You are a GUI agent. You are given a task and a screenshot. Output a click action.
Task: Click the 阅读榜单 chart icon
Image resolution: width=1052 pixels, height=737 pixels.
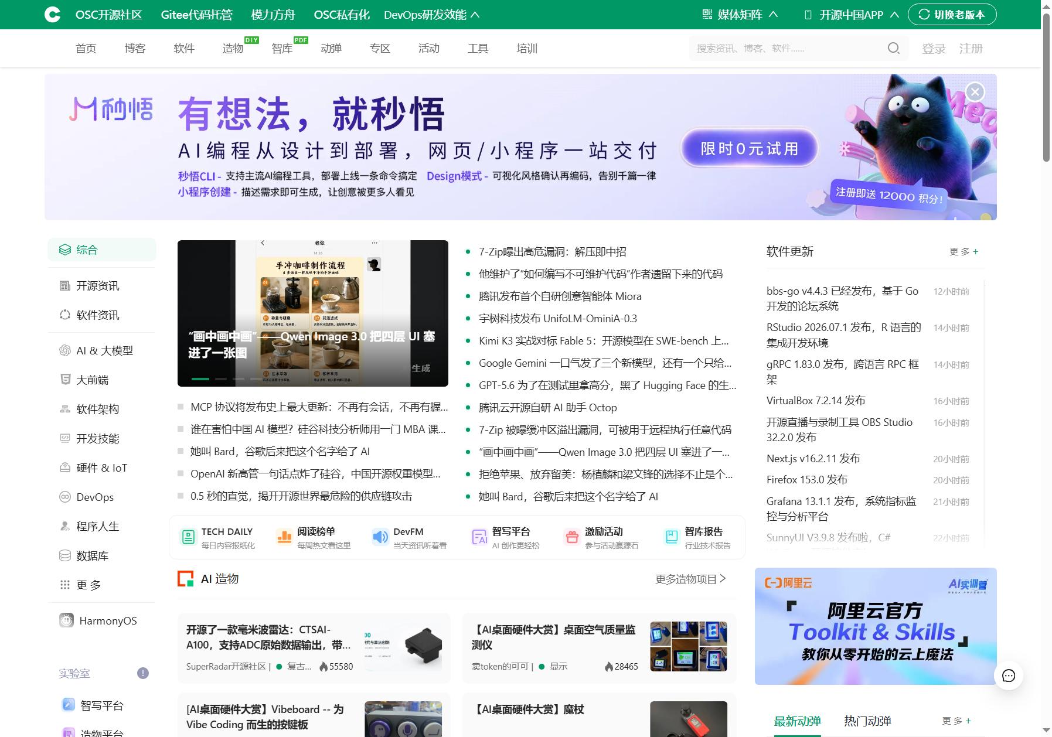pyautogui.click(x=284, y=537)
